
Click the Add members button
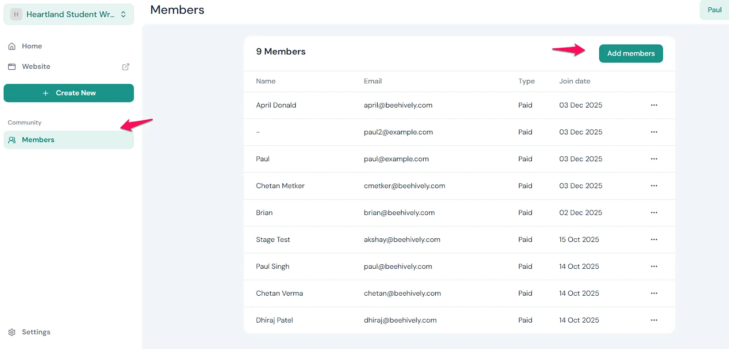[x=631, y=53]
